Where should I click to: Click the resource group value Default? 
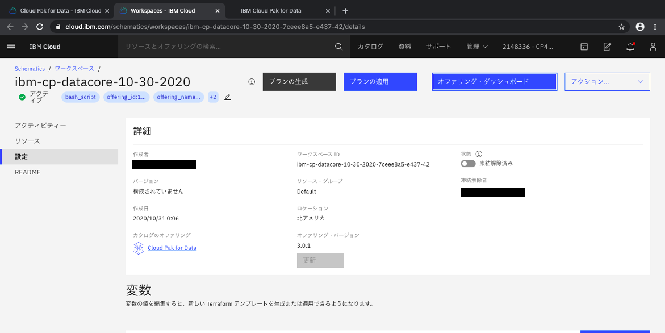coord(306,192)
